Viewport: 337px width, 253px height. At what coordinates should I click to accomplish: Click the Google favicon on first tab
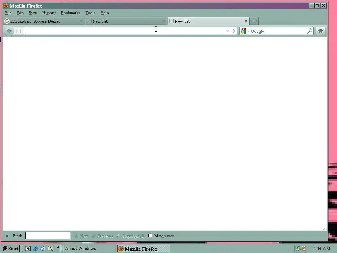pyautogui.click(x=7, y=21)
